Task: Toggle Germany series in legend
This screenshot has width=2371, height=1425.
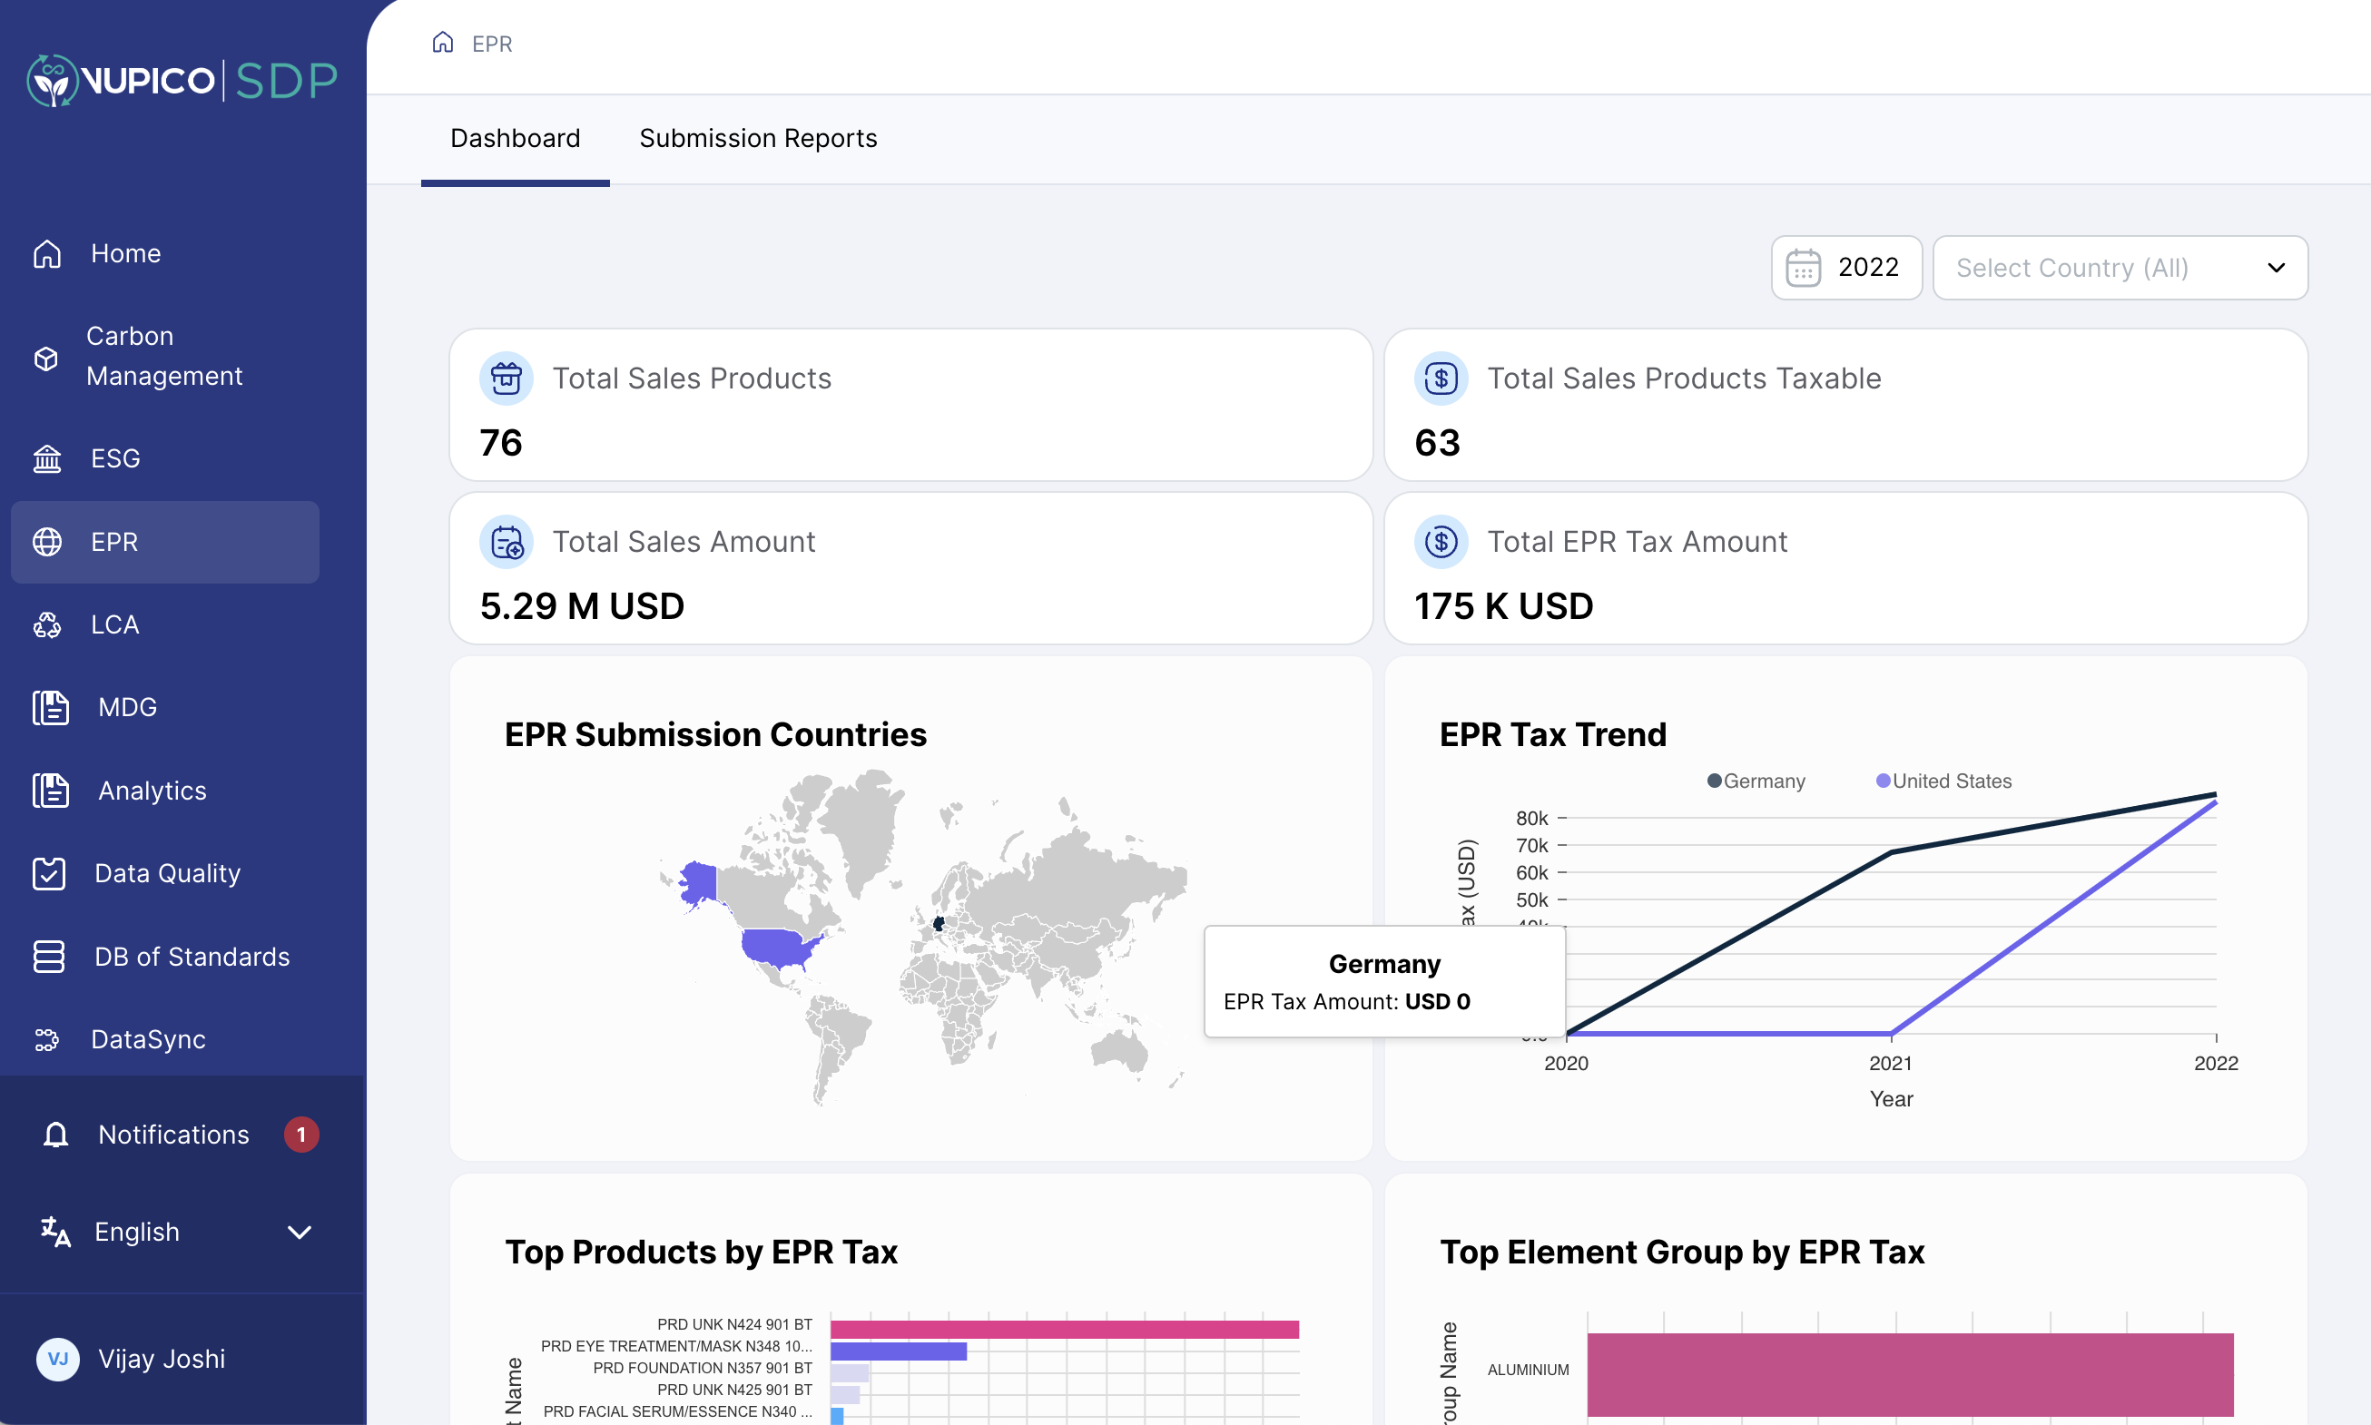Action: tap(1756, 781)
